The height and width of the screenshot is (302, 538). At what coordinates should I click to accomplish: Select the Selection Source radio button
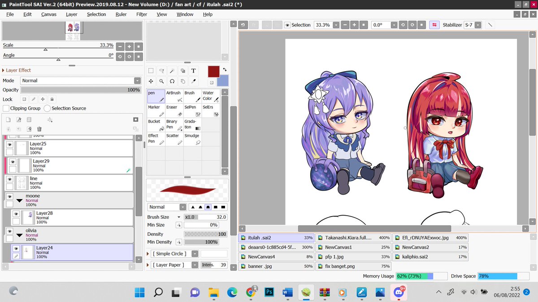tap(47, 108)
